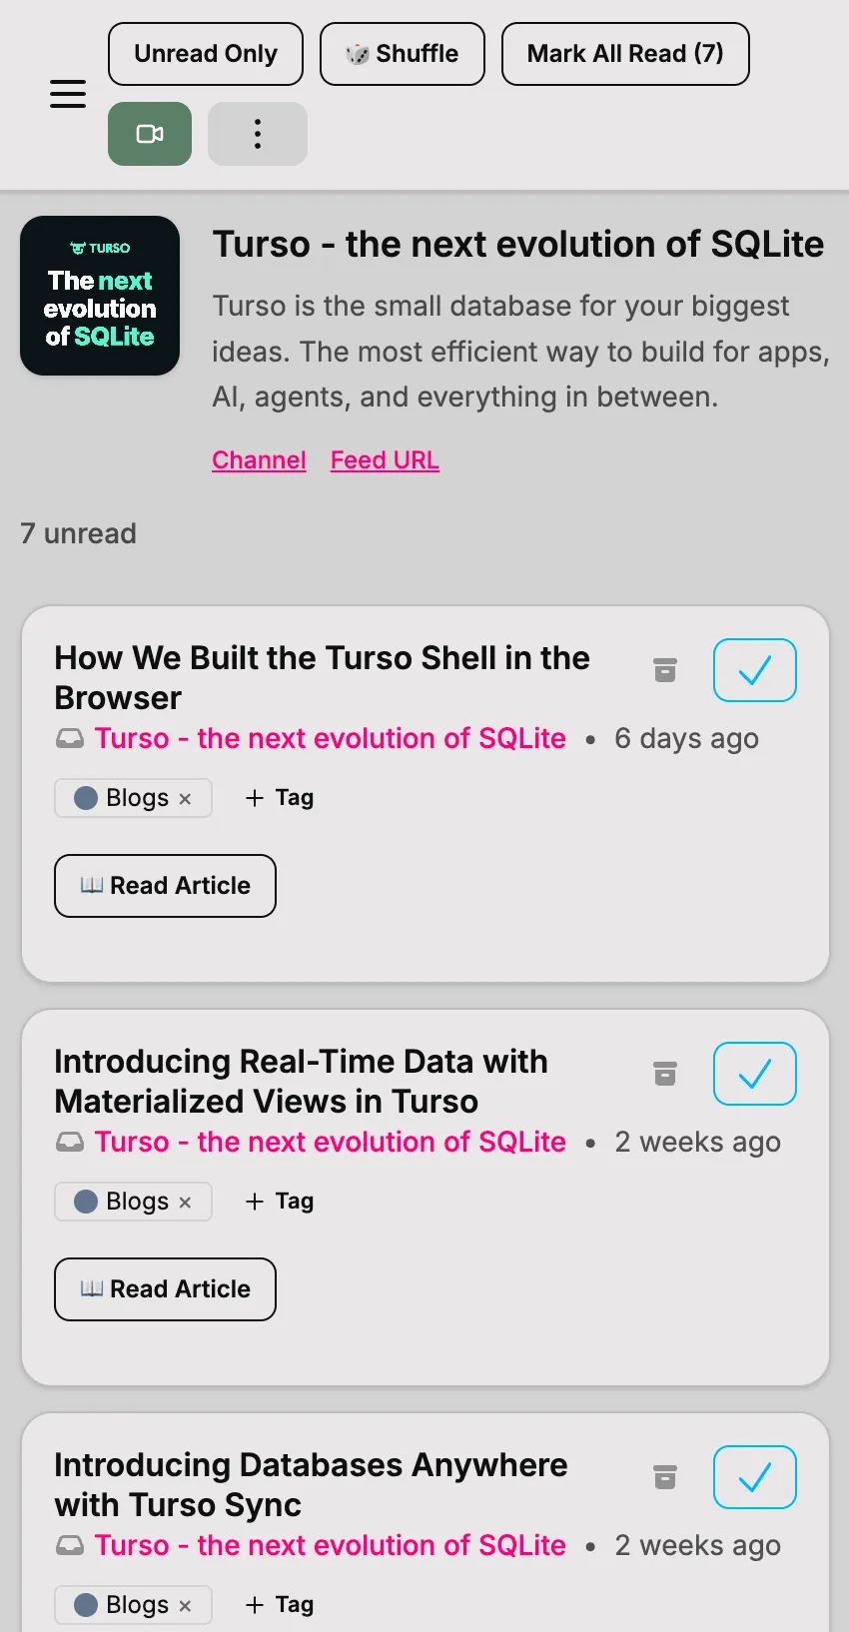849x1632 pixels.
Task: Archive the Turso Sync article
Action: 664,1477
